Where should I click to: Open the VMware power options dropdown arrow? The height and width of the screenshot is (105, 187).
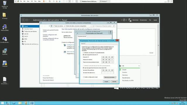[x=46, y=1]
